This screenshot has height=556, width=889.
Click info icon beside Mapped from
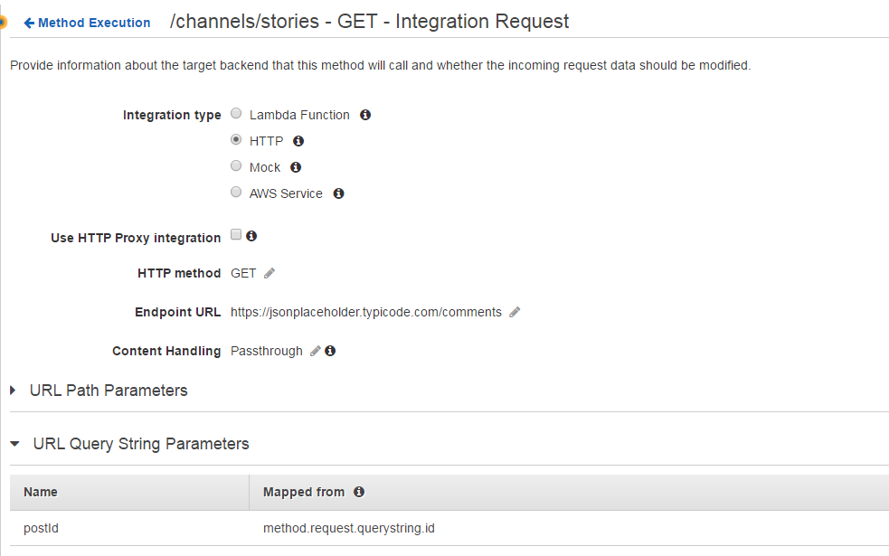tap(359, 492)
